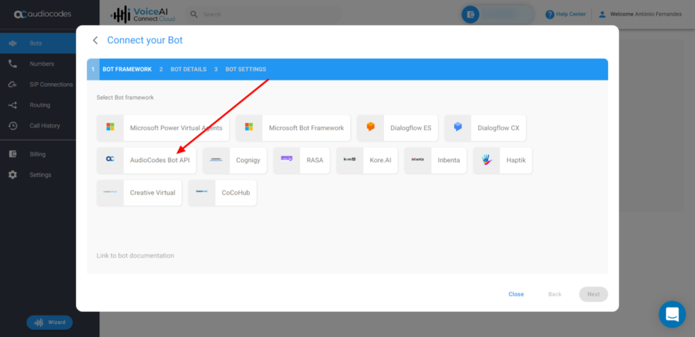The width and height of the screenshot is (695, 337).
Task: Select the RASA bot framework
Action: [x=304, y=160]
